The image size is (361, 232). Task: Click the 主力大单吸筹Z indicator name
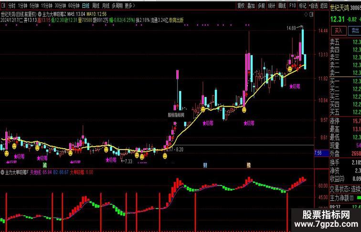click(54, 14)
